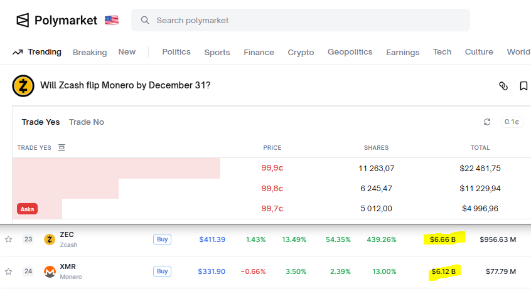Image resolution: width=531 pixels, height=289 pixels.
Task: Click the red Asks label
Action: (x=27, y=209)
